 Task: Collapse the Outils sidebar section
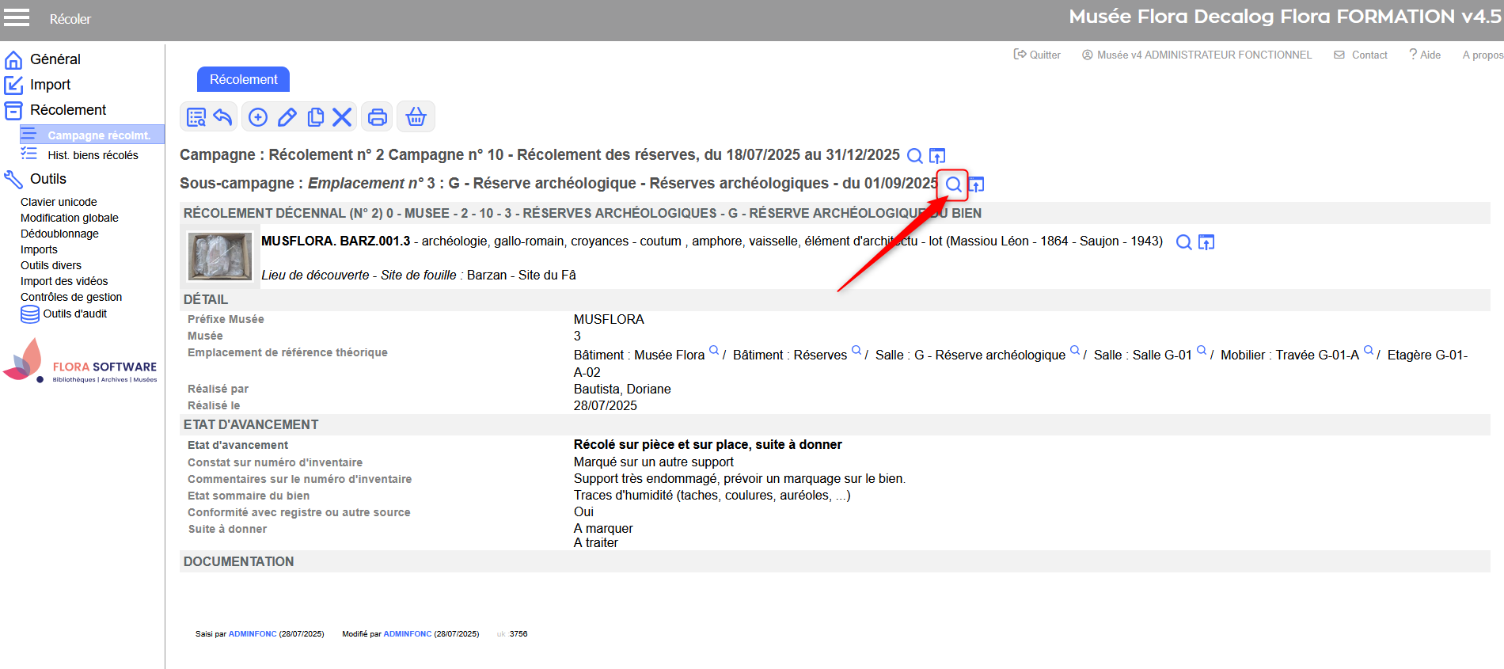click(47, 179)
